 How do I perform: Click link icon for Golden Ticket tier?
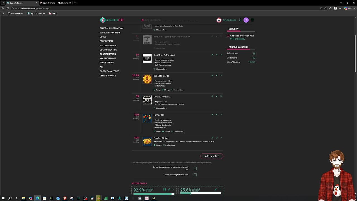212,138
